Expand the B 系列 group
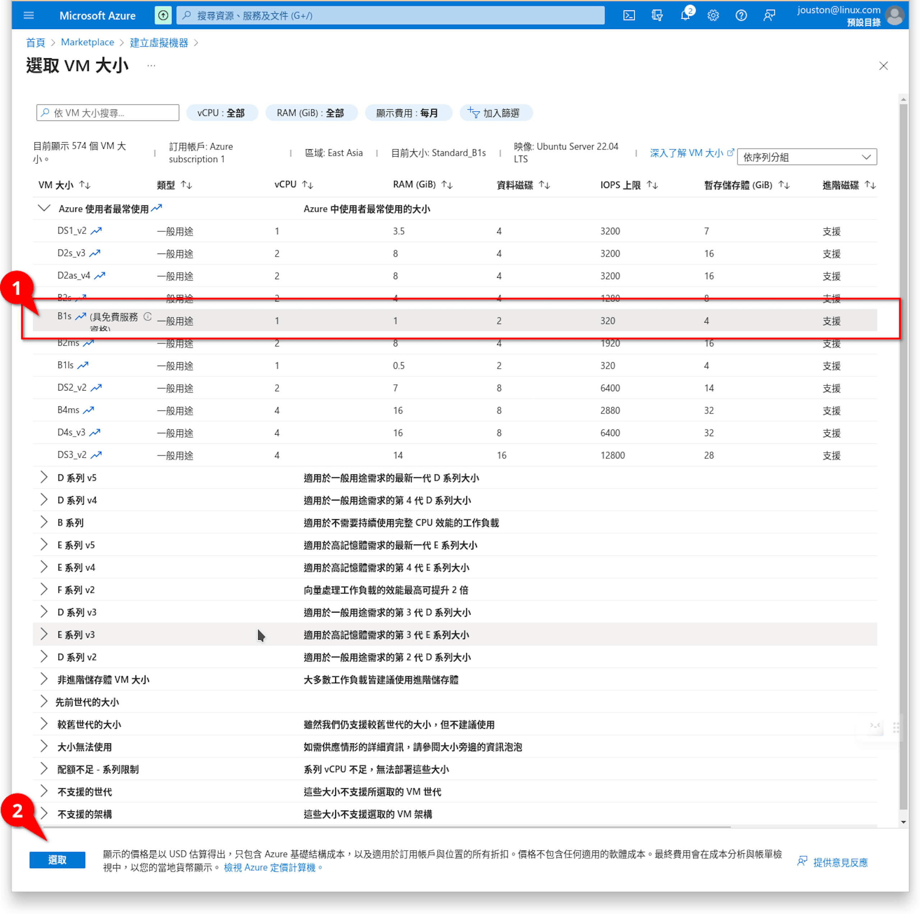Screen dimensions: 920x914 click(x=44, y=522)
